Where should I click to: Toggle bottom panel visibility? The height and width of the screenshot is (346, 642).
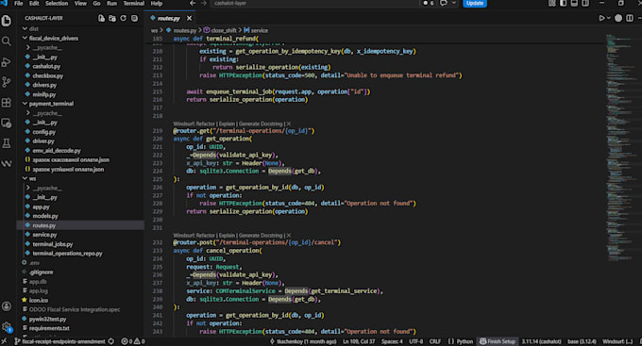574,3
